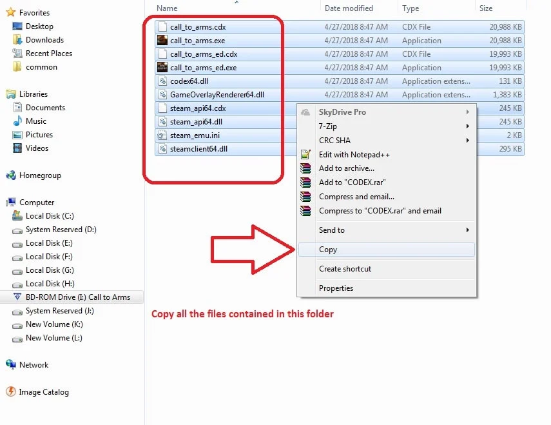Open the CRC SHA submenu
This screenshot has height=425, width=551.
tap(334, 141)
